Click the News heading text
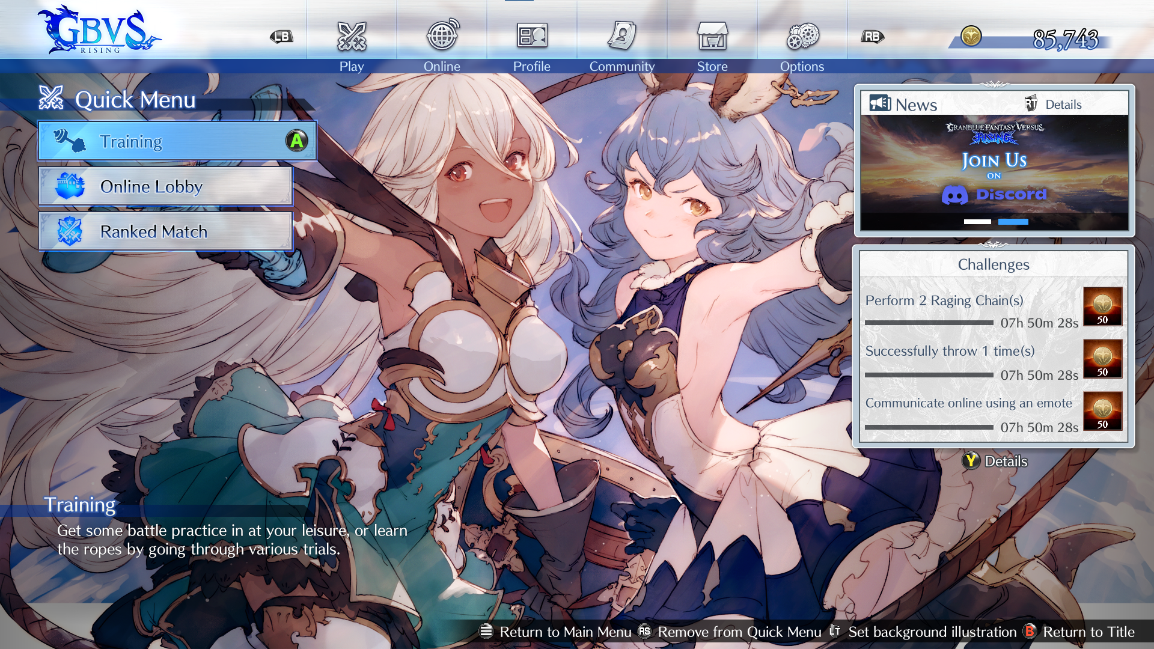 pos(916,105)
